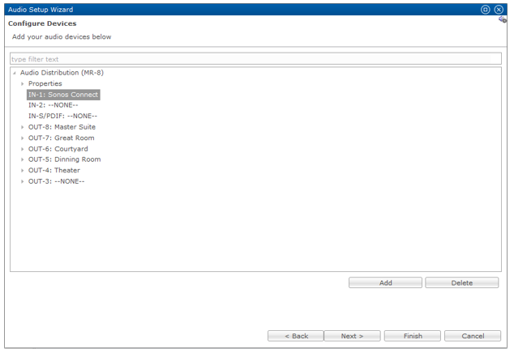514x352 pixels.
Task: Collapse the Audio Distribution (MR-8) node
Action: 15,73
